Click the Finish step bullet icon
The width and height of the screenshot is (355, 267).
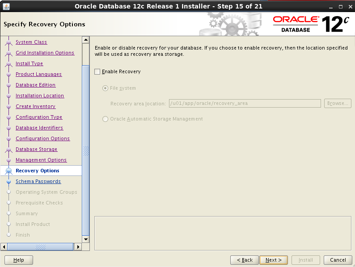[x=8, y=235]
